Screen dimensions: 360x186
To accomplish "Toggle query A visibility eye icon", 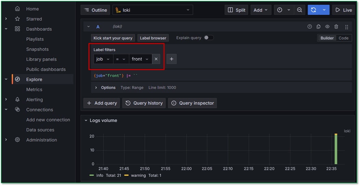I will (327, 27).
